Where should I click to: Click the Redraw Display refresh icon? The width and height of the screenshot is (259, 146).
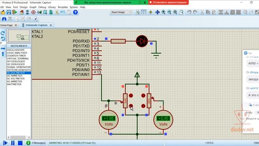tap(138, 12)
